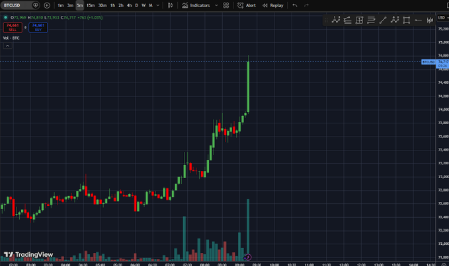
Task: Switch to the 30m timeframe
Action: point(102,5)
